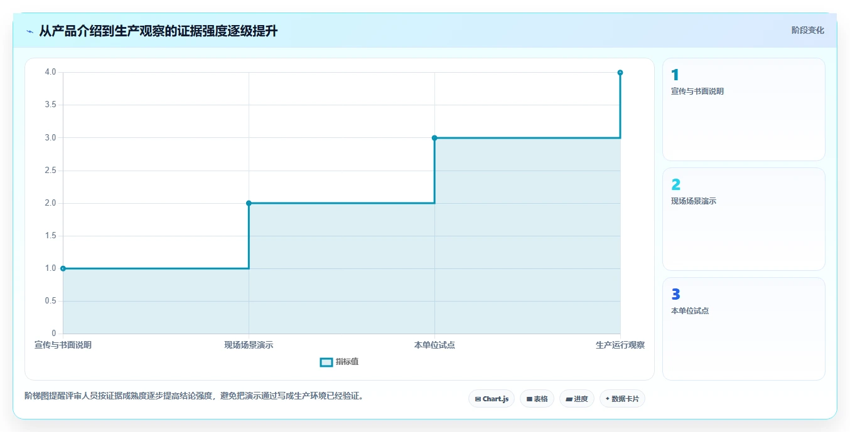Click the caption starting 阶梯图提醒评审人员
This screenshot has height=432, width=850.
(x=195, y=396)
